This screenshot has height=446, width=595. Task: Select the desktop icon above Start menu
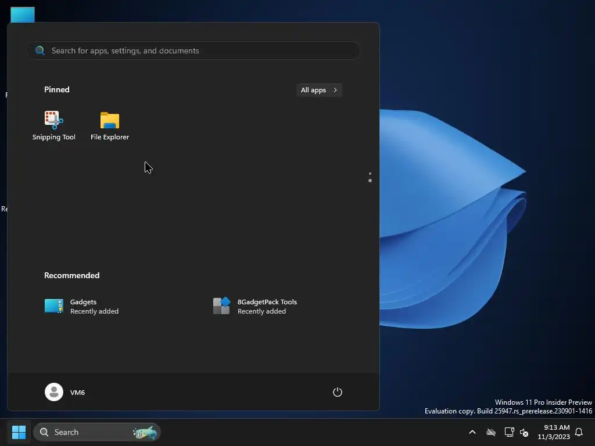[x=23, y=15]
